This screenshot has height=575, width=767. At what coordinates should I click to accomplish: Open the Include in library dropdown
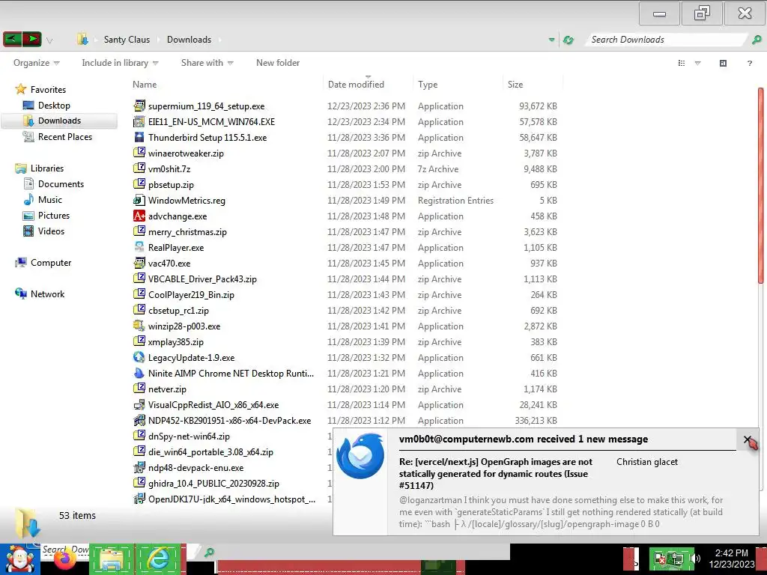[120, 63]
